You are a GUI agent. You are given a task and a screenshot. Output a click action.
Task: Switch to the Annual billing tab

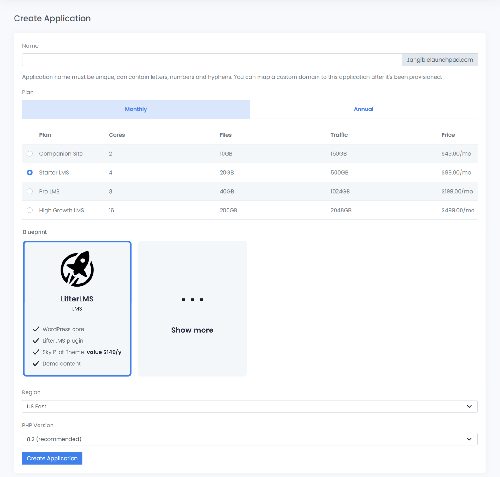363,109
